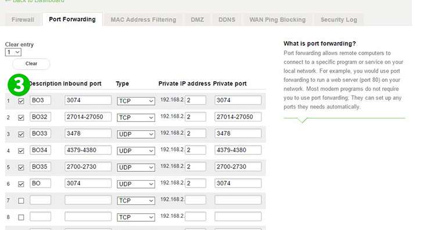The width and height of the screenshot is (423, 230).
Task: Click the private IP field in row 3
Action: tap(196, 134)
